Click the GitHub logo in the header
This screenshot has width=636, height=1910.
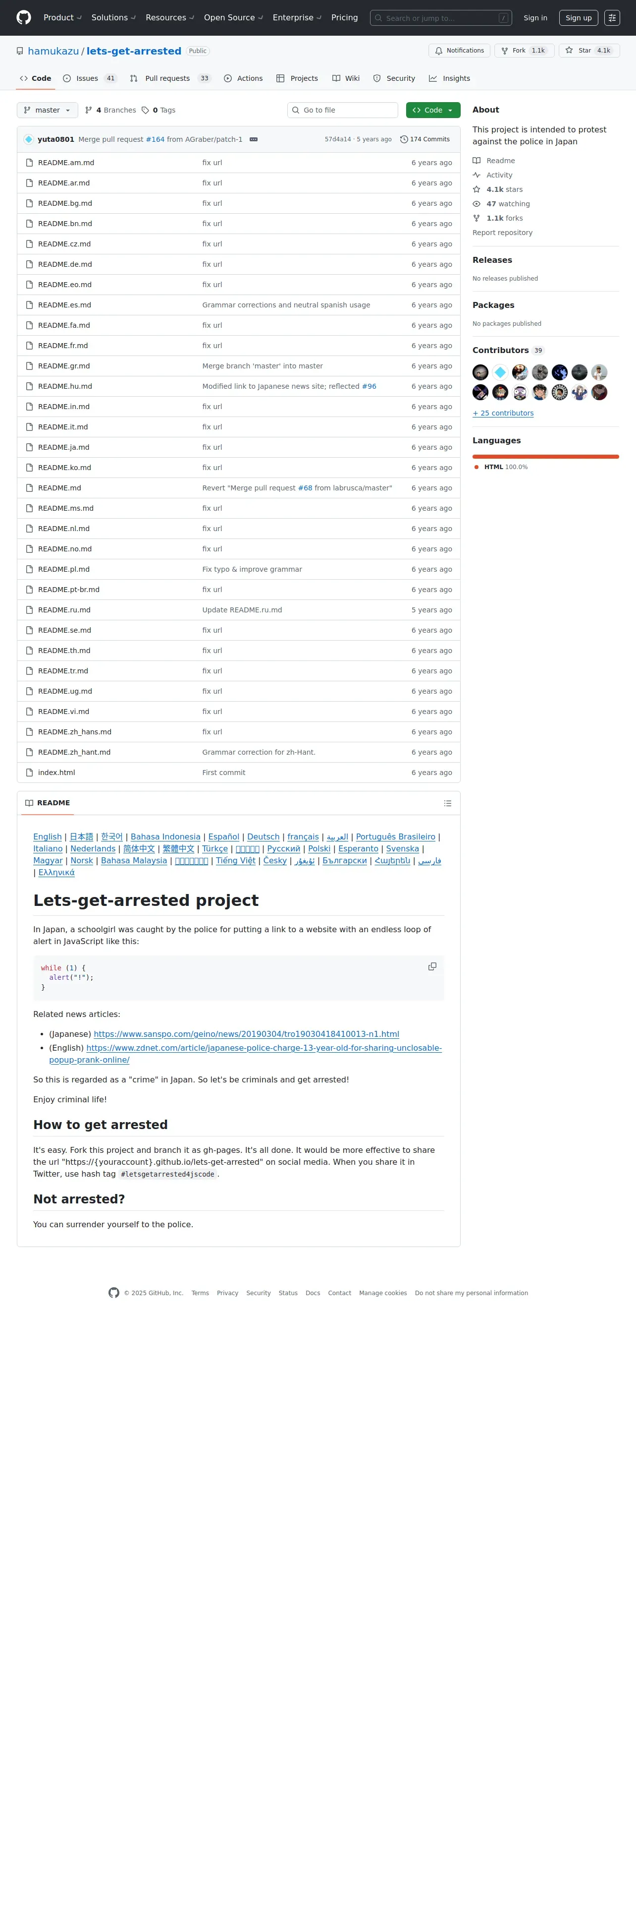point(24,18)
